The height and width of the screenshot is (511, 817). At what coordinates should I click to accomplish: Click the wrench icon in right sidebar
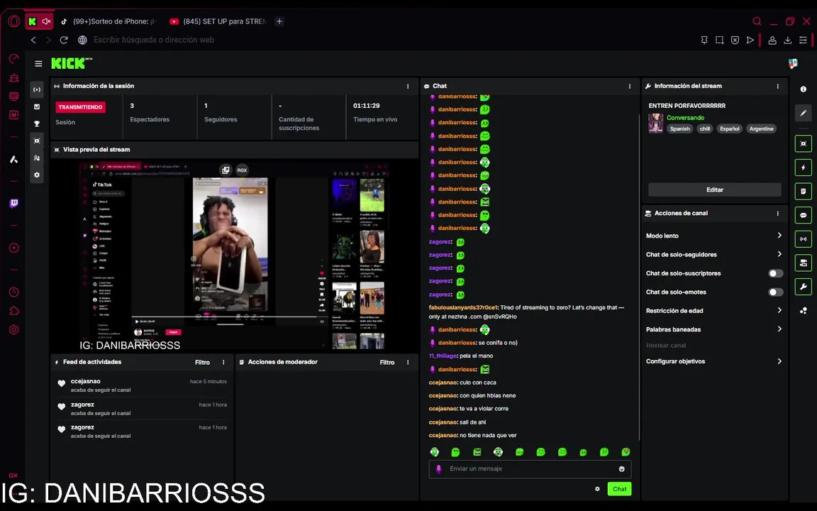pos(803,286)
